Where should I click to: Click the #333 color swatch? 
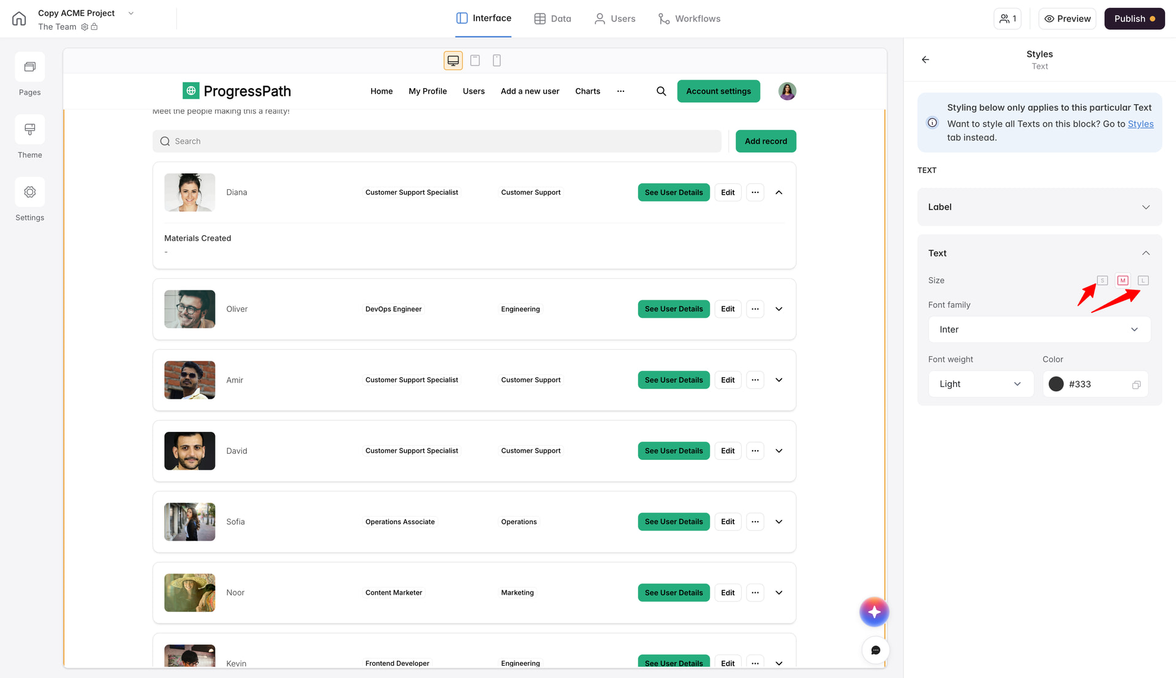pos(1056,384)
